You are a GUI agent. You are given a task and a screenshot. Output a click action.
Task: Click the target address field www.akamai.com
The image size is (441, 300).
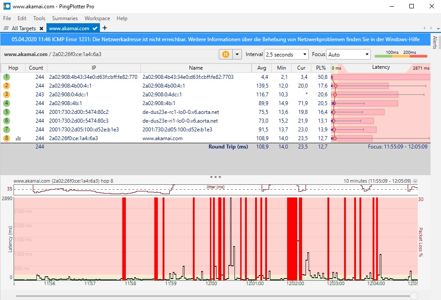110,54
